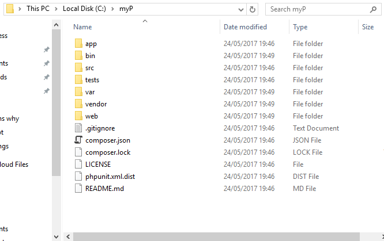Click the README.md file icon

click(x=78, y=189)
